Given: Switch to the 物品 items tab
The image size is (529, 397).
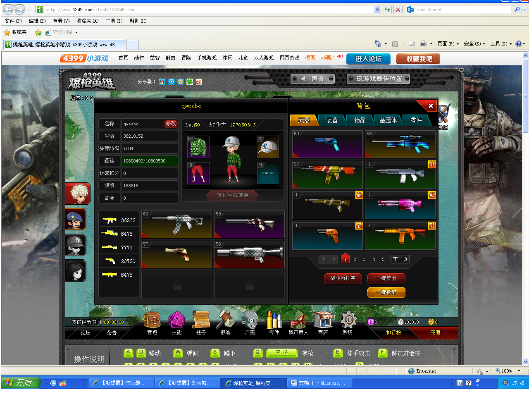Looking at the screenshot, I should 360,120.
